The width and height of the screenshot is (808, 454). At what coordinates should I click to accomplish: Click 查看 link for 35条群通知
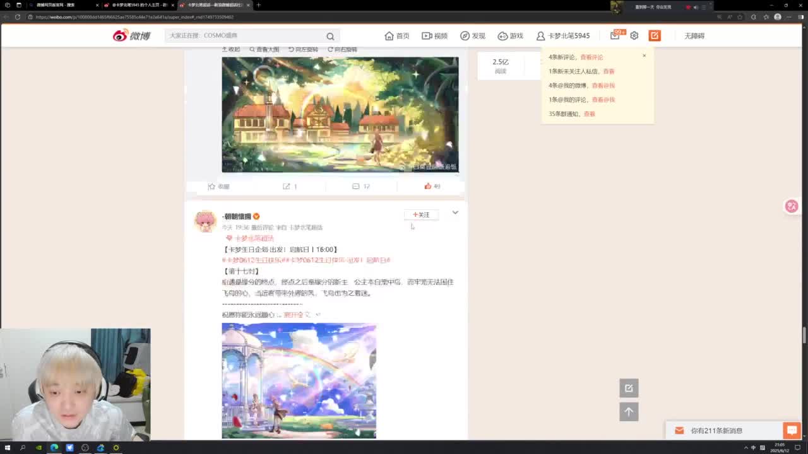tap(589, 114)
